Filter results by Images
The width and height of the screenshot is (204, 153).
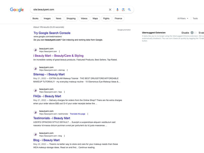pyautogui.click(x=47, y=19)
